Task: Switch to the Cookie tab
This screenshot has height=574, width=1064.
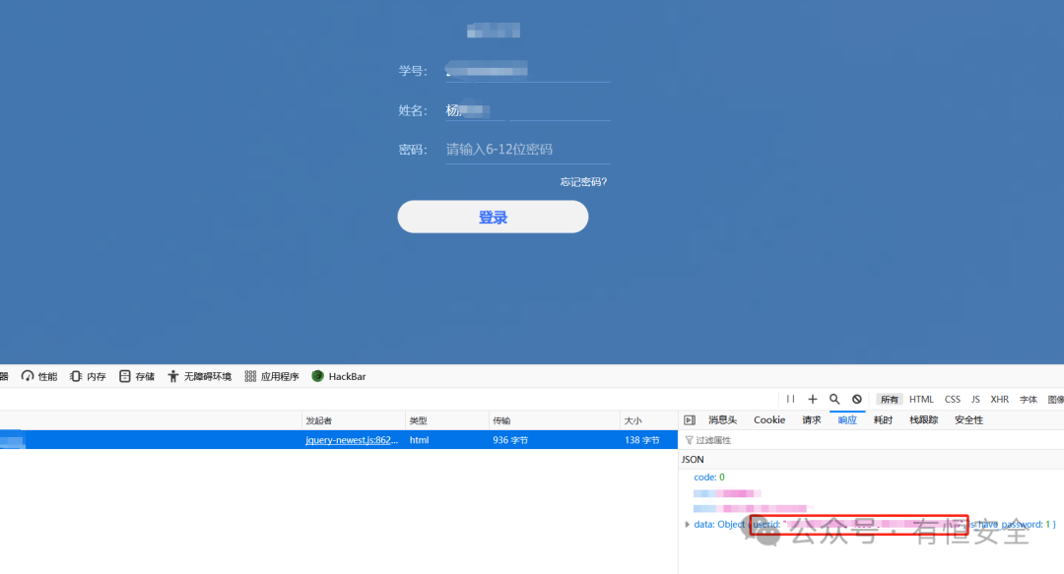Action: pos(768,419)
